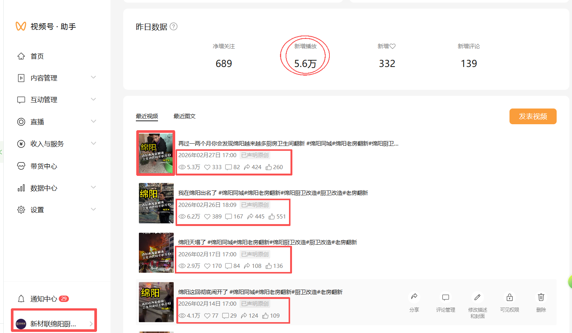Expand the 数据中心 menu chevron
Viewport: 572px width, 333px height.
(x=94, y=187)
